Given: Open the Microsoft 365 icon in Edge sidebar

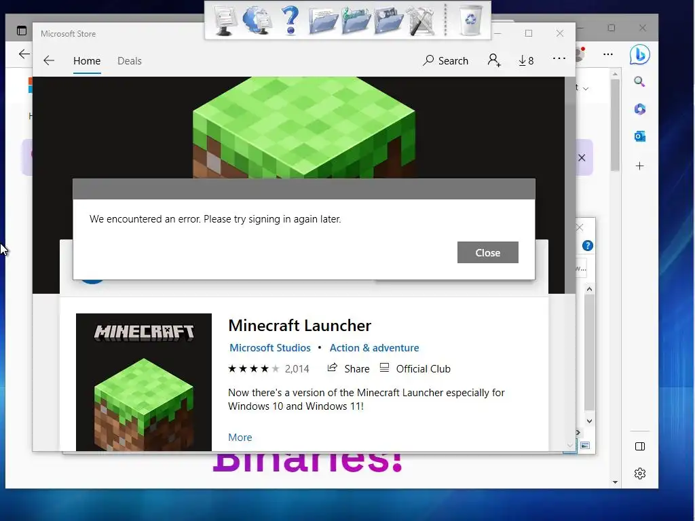Looking at the screenshot, I should point(639,109).
